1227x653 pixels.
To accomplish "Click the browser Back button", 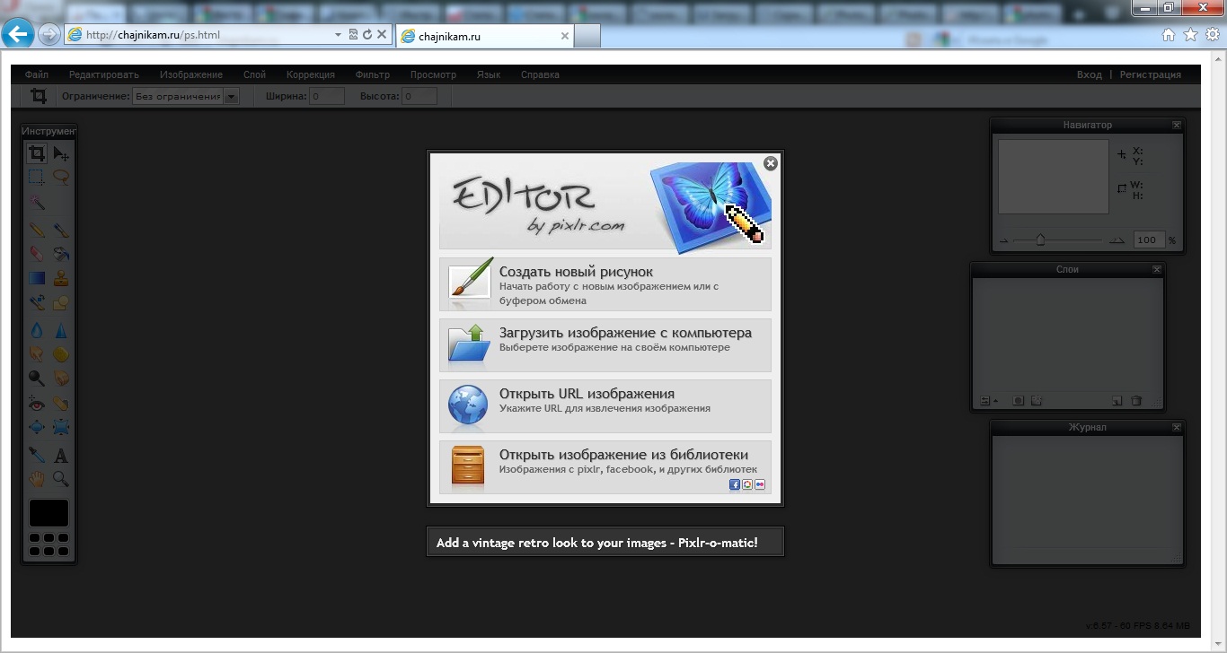I will (18, 34).
